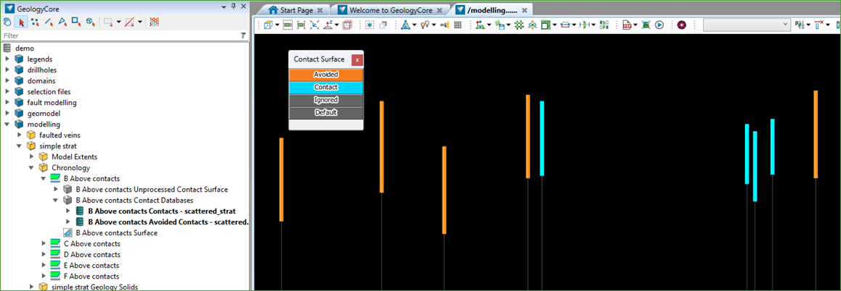This screenshot has width=841, height=291.
Task: Pin the GeologyCore panel
Action: (x=233, y=7)
